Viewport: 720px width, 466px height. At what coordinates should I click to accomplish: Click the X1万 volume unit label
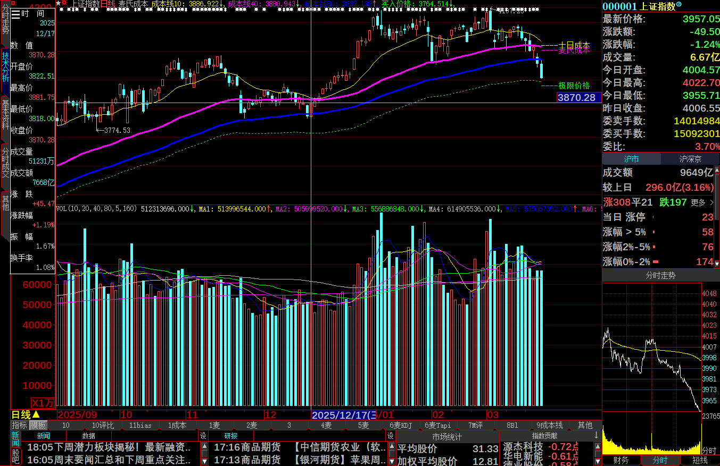click(x=43, y=403)
